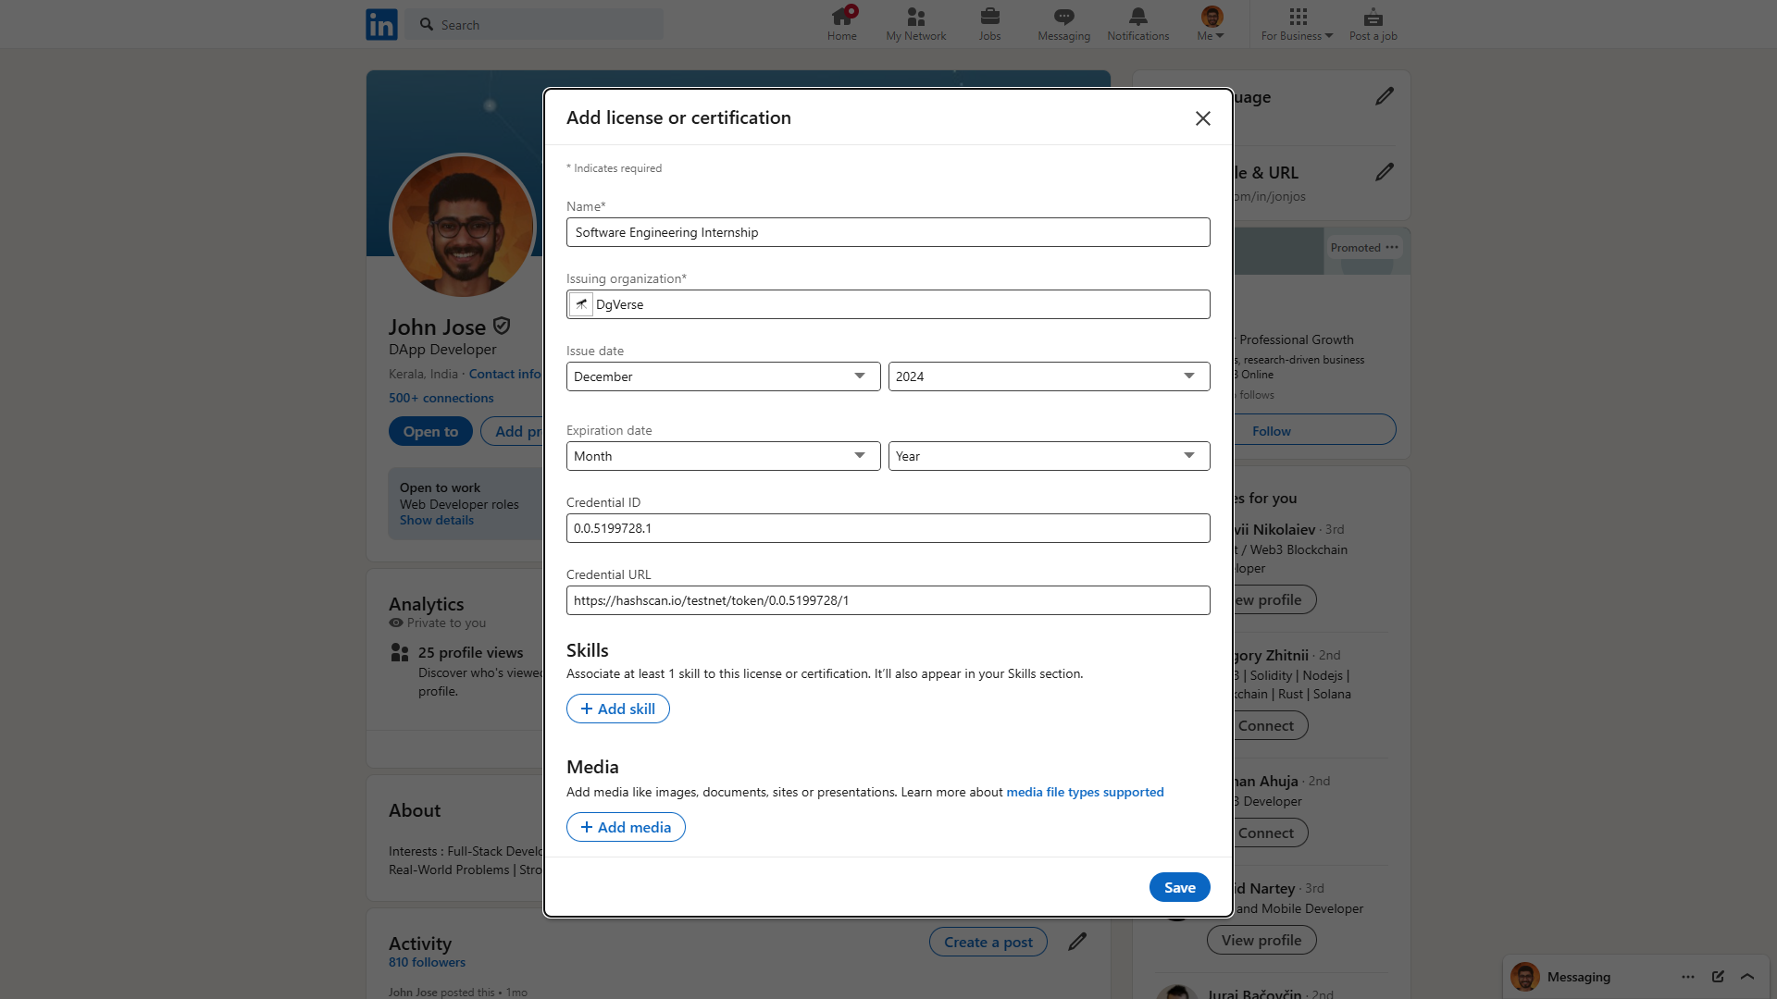The image size is (1777, 999).
Task: Open the Issue date year dropdown (2024)
Action: point(1049,376)
